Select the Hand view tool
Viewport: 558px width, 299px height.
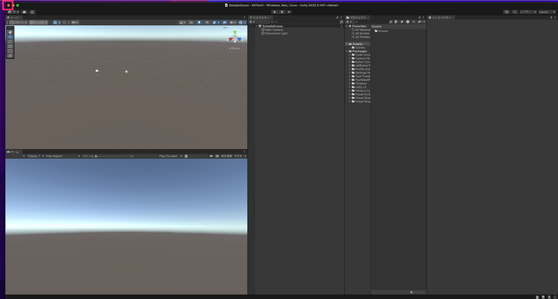(x=10, y=32)
